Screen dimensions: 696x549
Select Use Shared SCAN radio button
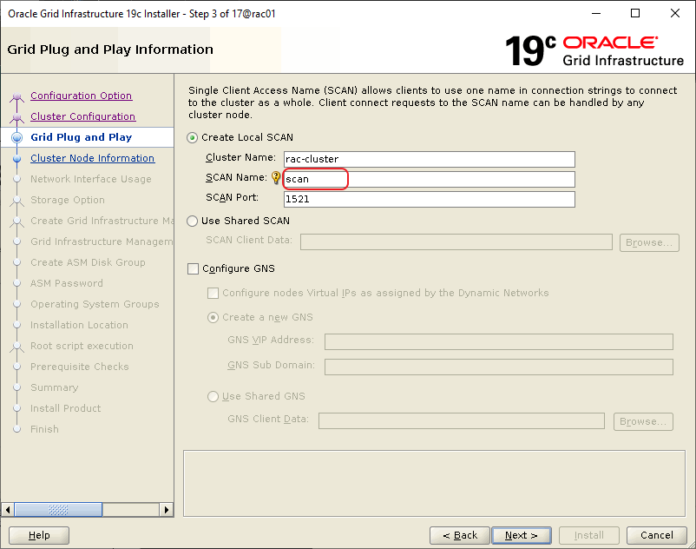(192, 221)
